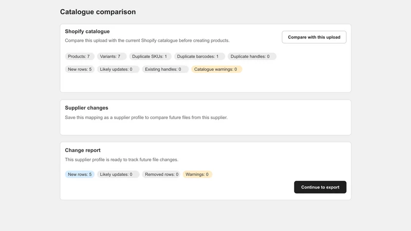Click the Catalogue warnings: 0 badge
This screenshot has width=411, height=231.
pos(217,69)
